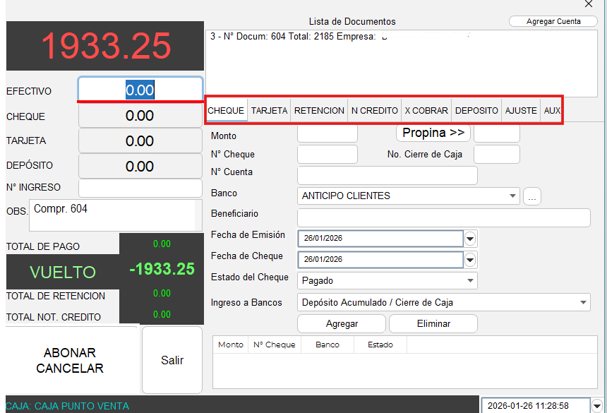Click the Agregar button
Image resolution: width=607 pixels, height=413 pixels.
342,324
